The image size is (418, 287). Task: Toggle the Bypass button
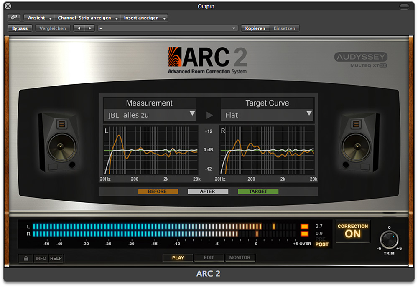pos(20,28)
